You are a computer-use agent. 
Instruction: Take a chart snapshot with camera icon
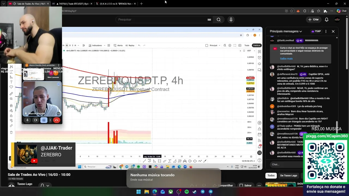240,45
